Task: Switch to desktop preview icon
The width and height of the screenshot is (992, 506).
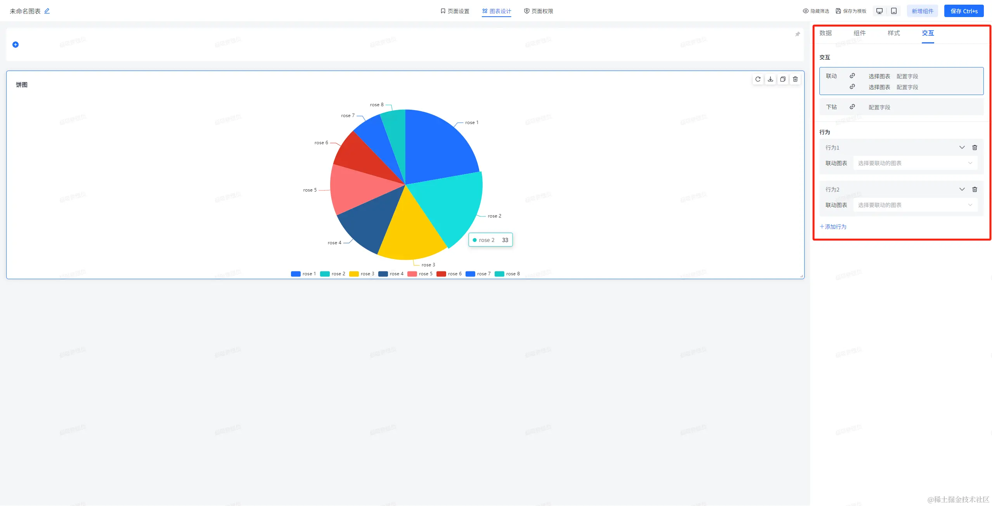Action: (x=879, y=11)
